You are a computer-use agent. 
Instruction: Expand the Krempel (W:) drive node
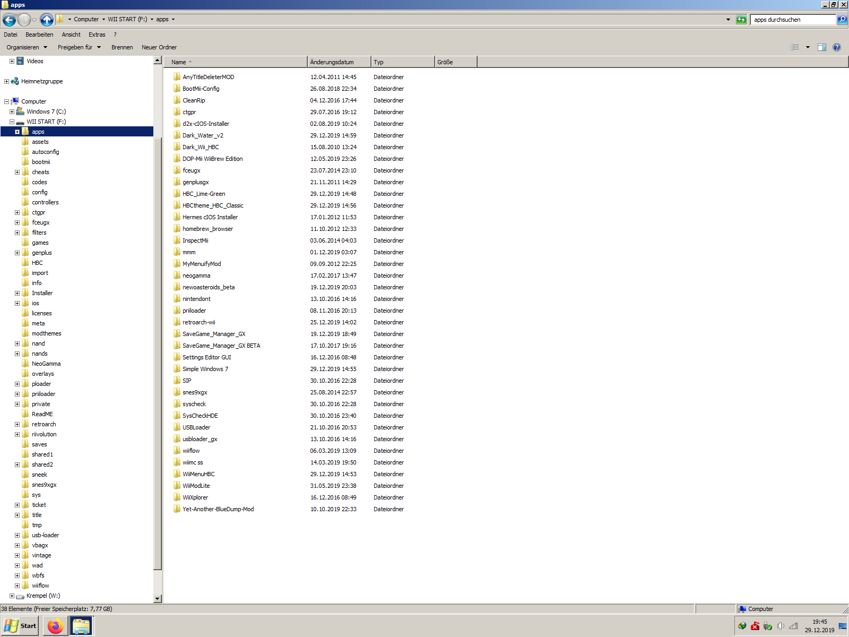12,596
